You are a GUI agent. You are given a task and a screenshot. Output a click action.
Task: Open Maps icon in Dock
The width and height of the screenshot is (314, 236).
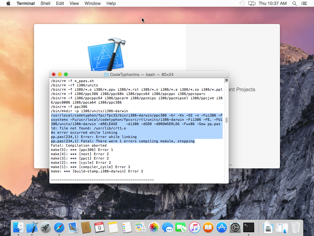tap(140, 228)
